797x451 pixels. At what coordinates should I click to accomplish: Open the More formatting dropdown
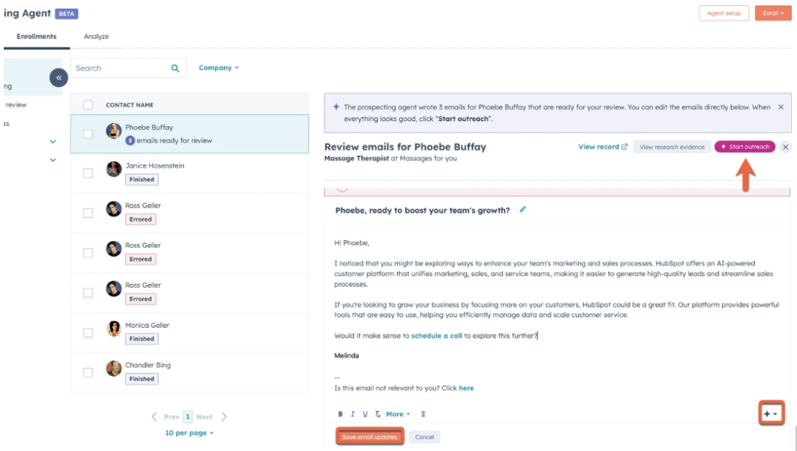tap(398, 414)
